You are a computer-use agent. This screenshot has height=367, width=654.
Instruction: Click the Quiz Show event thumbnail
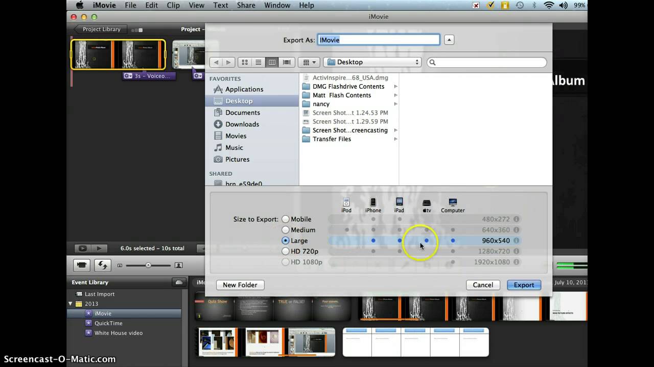pyautogui.click(x=214, y=307)
